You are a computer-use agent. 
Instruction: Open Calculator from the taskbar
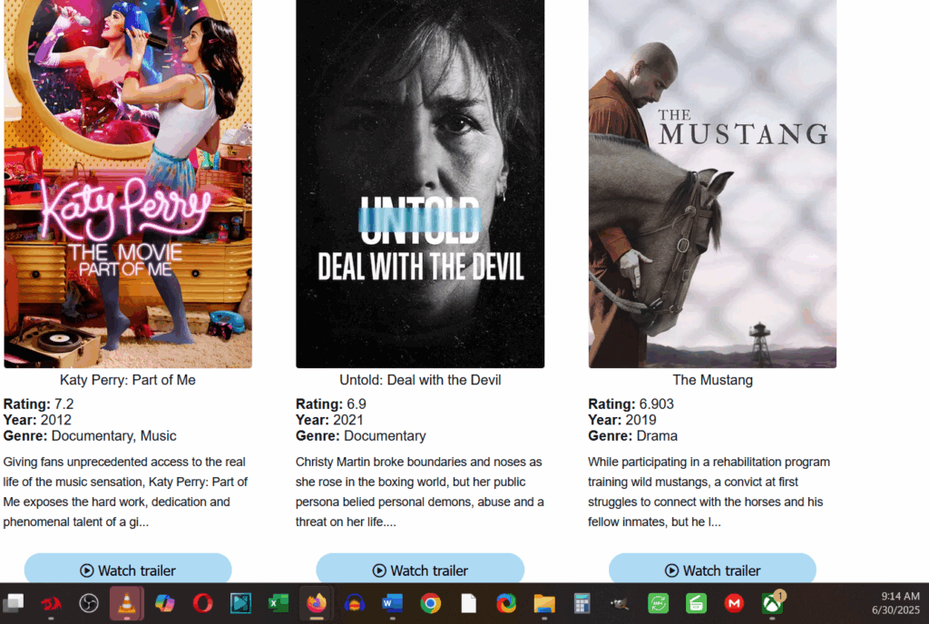click(x=582, y=603)
